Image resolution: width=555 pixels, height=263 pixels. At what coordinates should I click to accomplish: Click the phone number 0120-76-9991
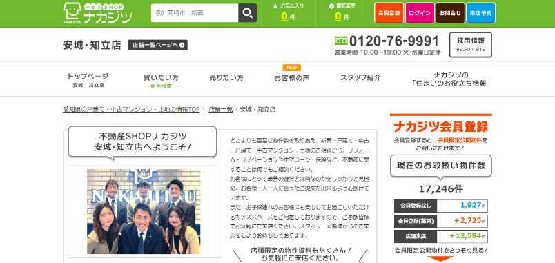(x=394, y=41)
